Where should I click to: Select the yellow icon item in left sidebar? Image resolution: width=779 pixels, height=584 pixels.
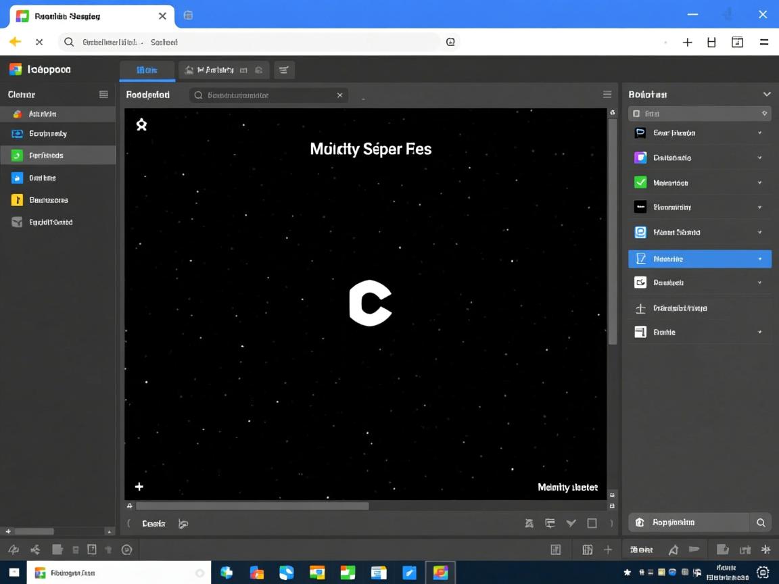point(18,200)
